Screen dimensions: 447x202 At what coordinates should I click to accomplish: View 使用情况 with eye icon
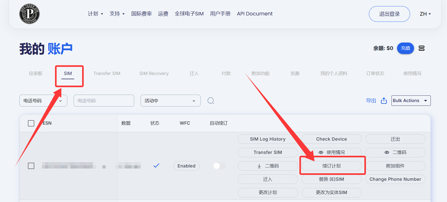[x=331, y=152]
